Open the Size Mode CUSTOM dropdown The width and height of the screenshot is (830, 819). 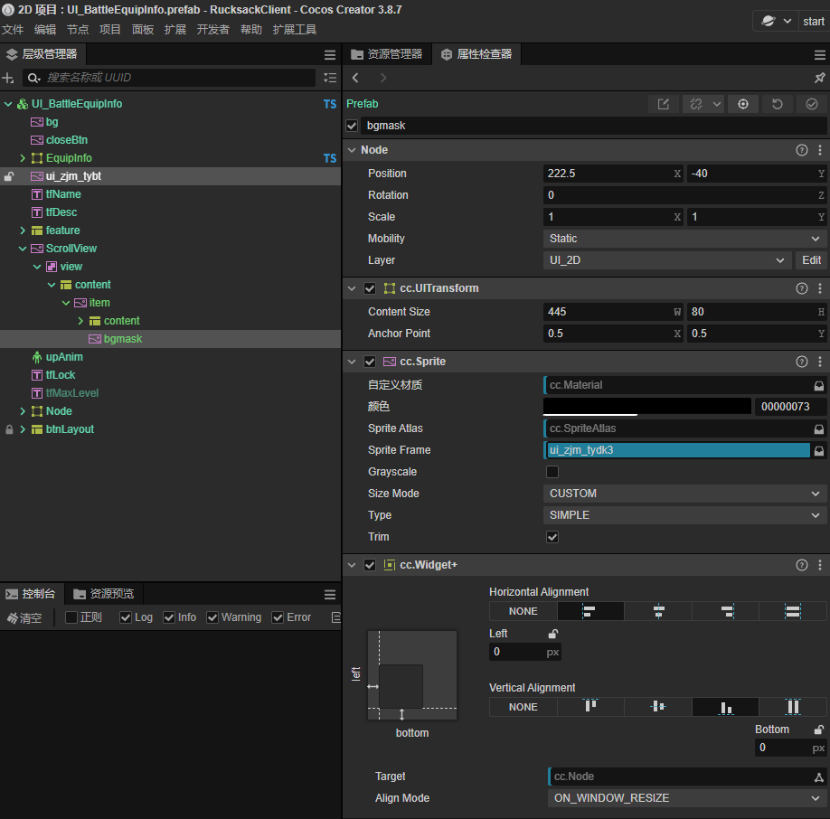coord(684,494)
